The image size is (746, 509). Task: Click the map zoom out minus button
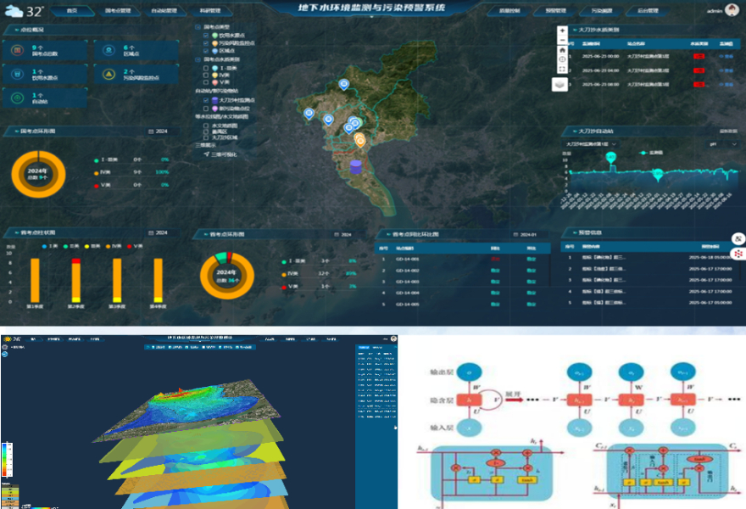point(563,41)
